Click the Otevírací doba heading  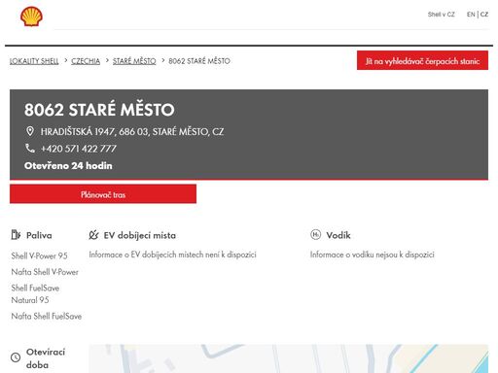coord(46,358)
